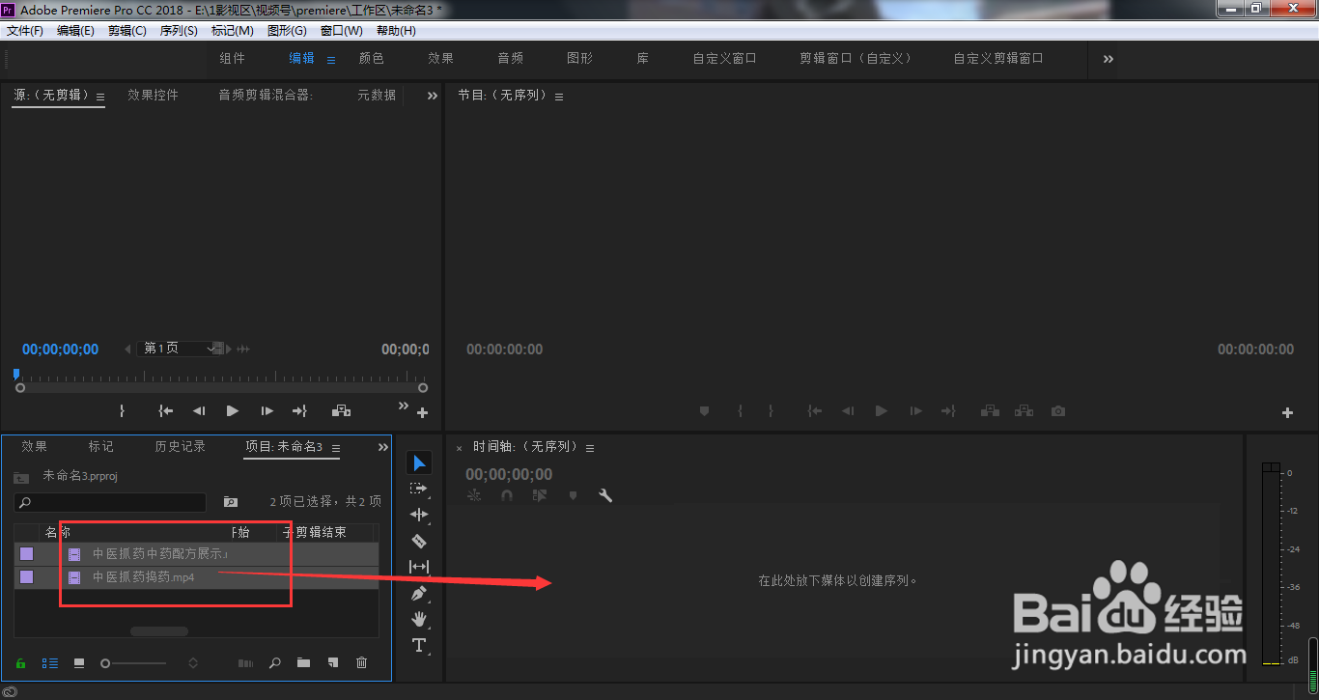Switch Project panel to List View
The height and width of the screenshot is (700, 1319).
[50, 663]
